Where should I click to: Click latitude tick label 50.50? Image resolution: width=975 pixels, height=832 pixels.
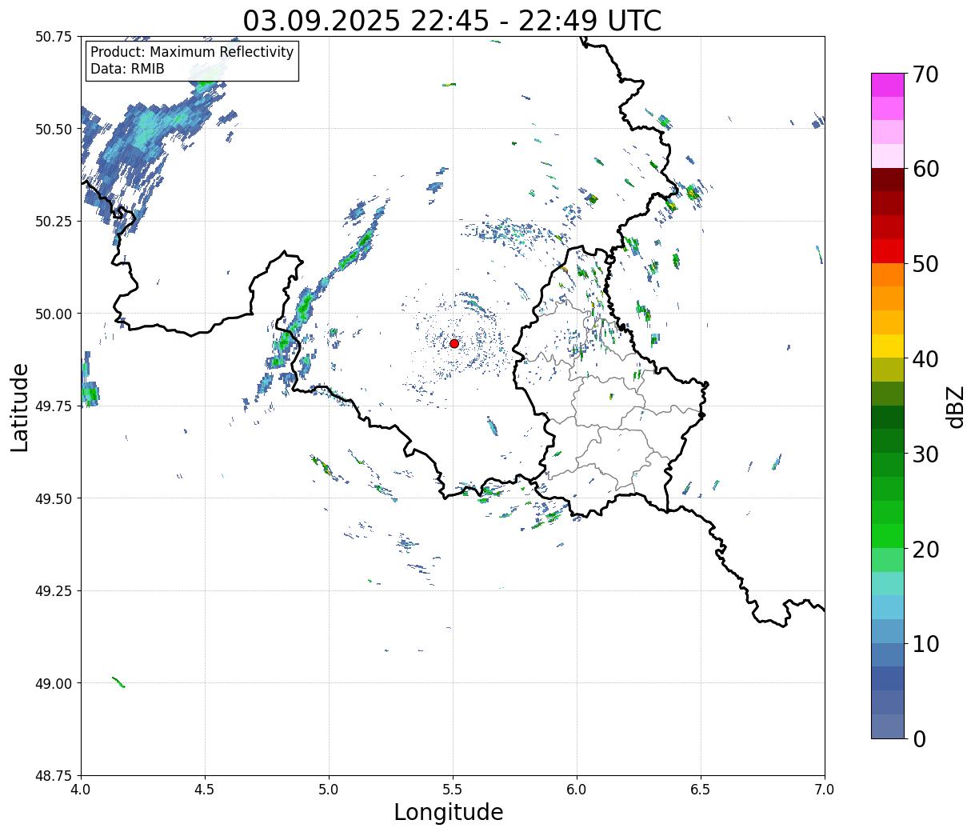54,129
